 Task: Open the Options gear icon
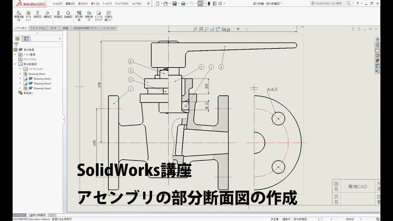[x=220, y=4]
